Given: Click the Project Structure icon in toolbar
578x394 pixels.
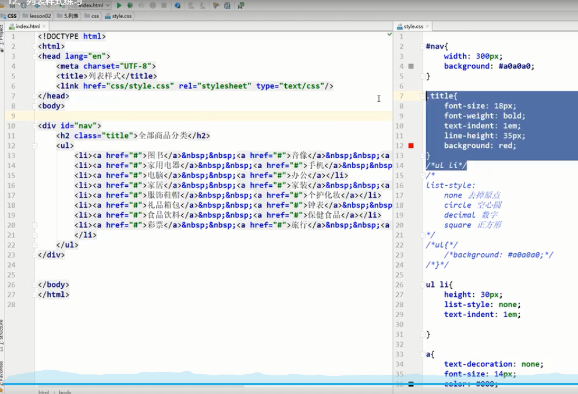Looking at the screenshot, I should 226,5.
